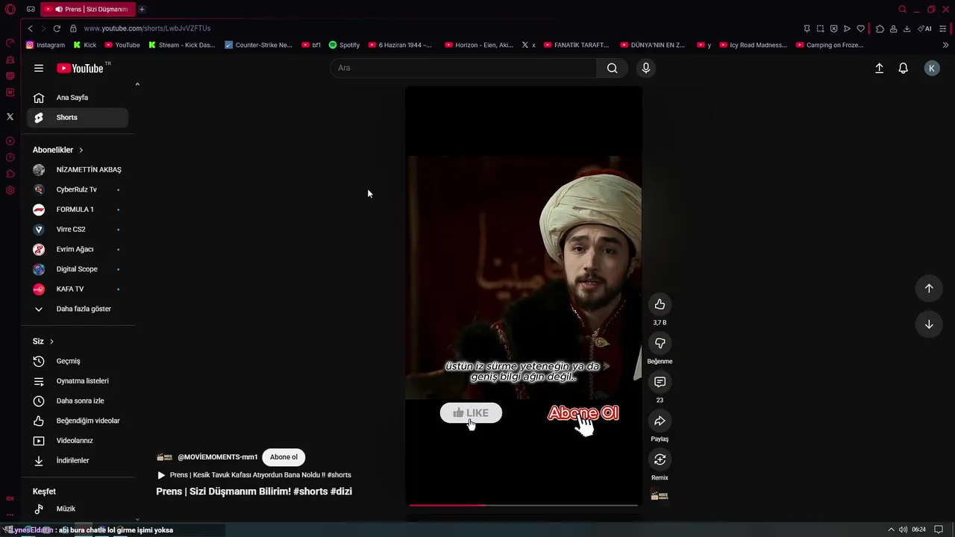Expand the Abonelikler section chevron
955x537 pixels.
pyautogui.click(x=81, y=150)
